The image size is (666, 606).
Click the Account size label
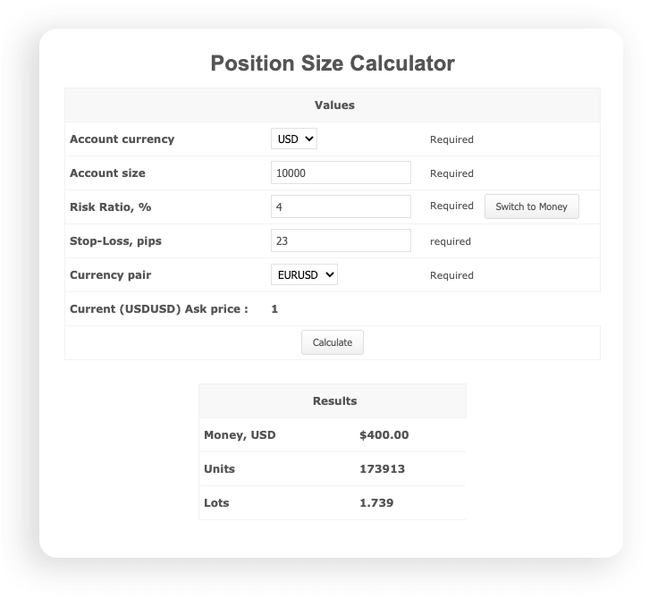(107, 173)
